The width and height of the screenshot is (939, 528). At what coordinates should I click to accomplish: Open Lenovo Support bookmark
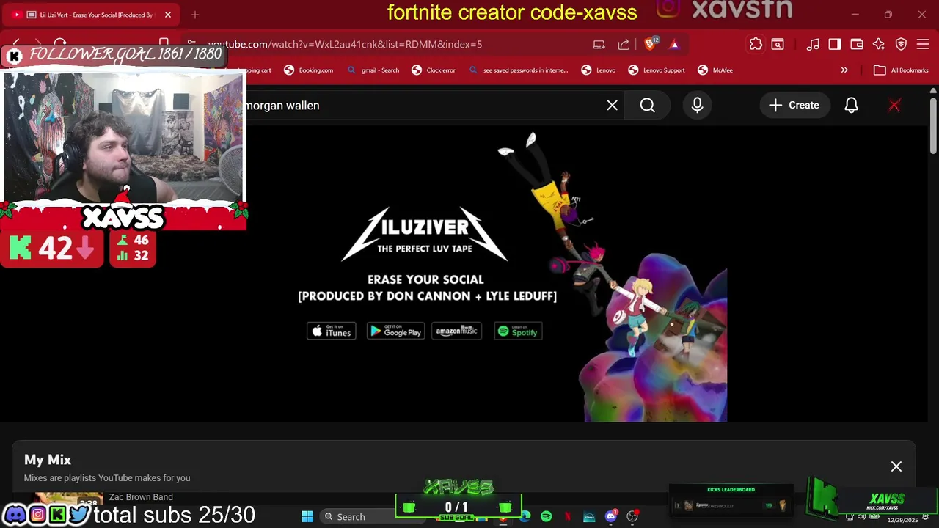click(657, 70)
